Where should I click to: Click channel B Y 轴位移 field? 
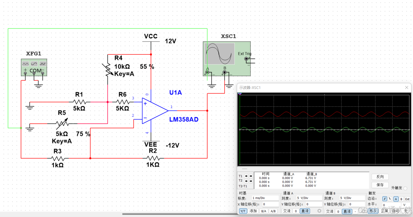[356, 204]
